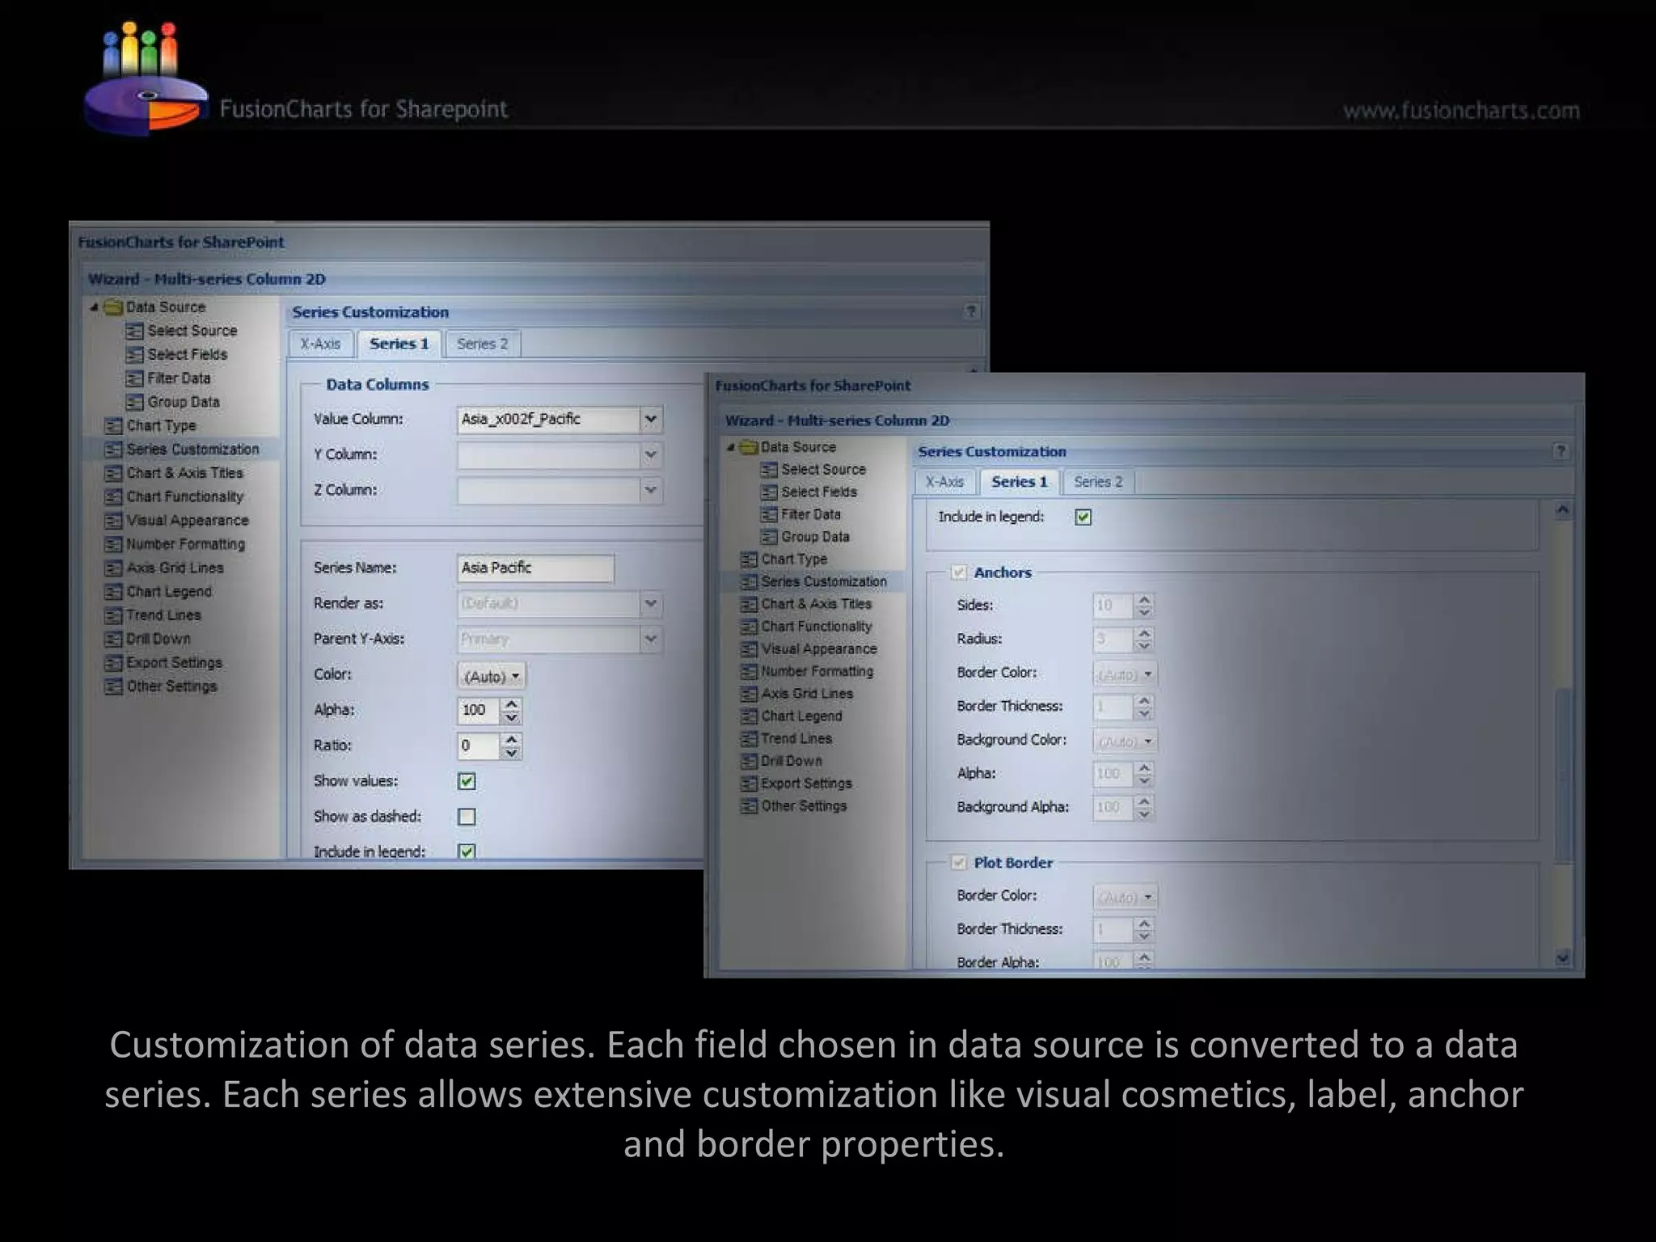The height and width of the screenshot is (1242, 1656).
Task: Increase Anchors Radius stepper value
Action: [x=1143, y=634]
